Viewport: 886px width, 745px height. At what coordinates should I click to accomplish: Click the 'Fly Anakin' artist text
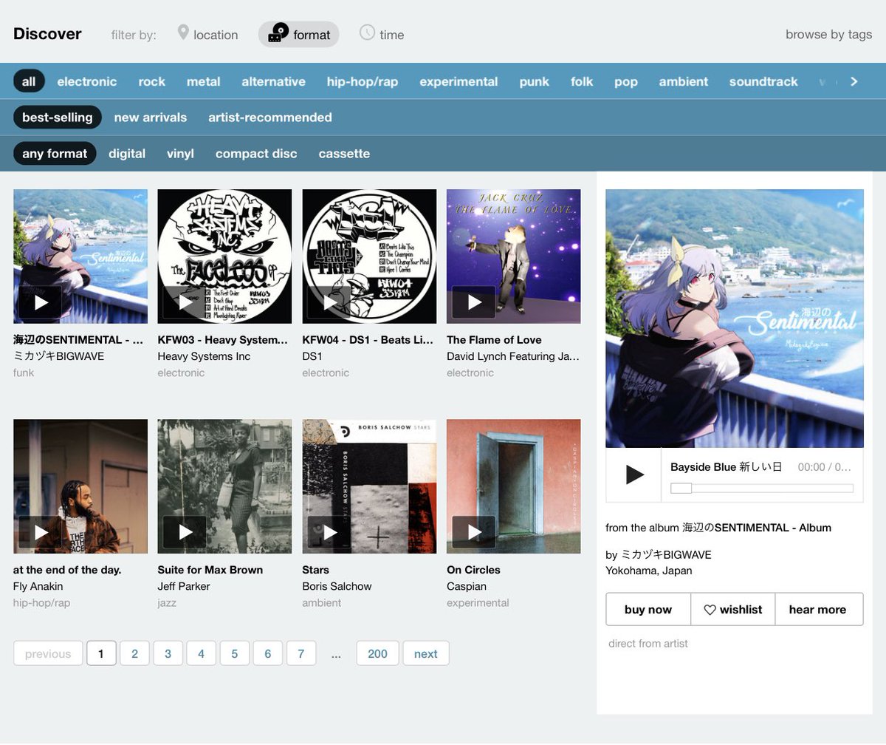click(38, 586)
